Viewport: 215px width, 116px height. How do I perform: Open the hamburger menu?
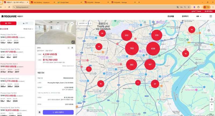(210, 16)
